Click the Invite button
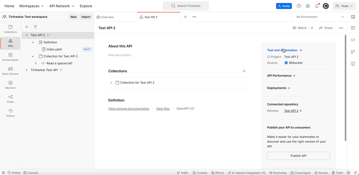Image resolution: width=359 pixels, height=175 pixels. pyautogui.click(x=284, y=6)
